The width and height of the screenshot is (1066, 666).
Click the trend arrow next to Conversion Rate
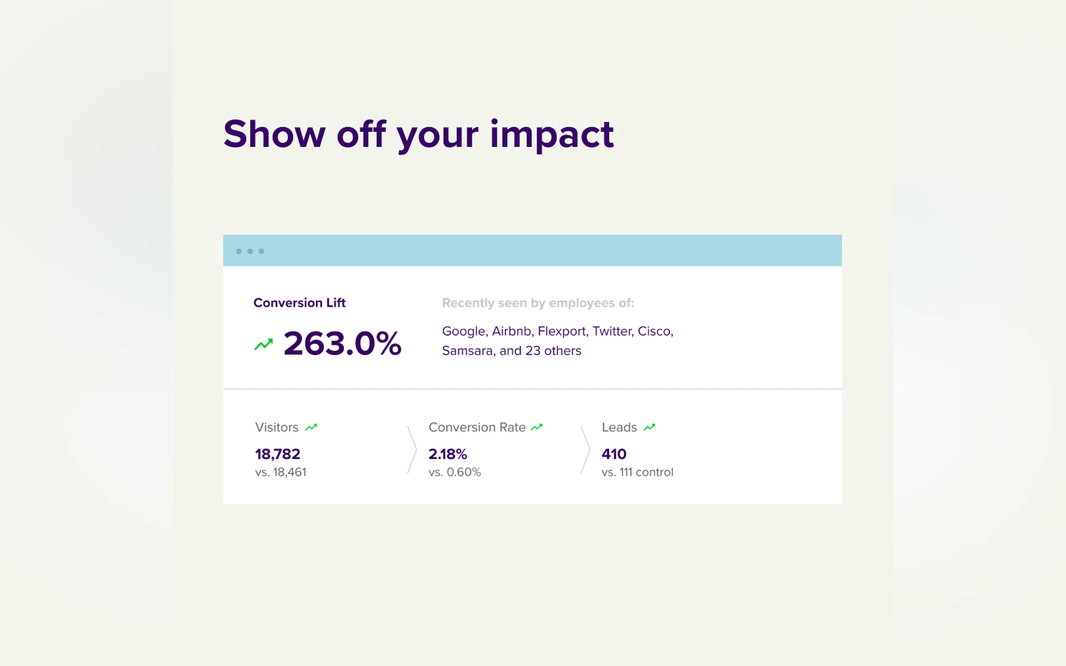pos(536,427)
